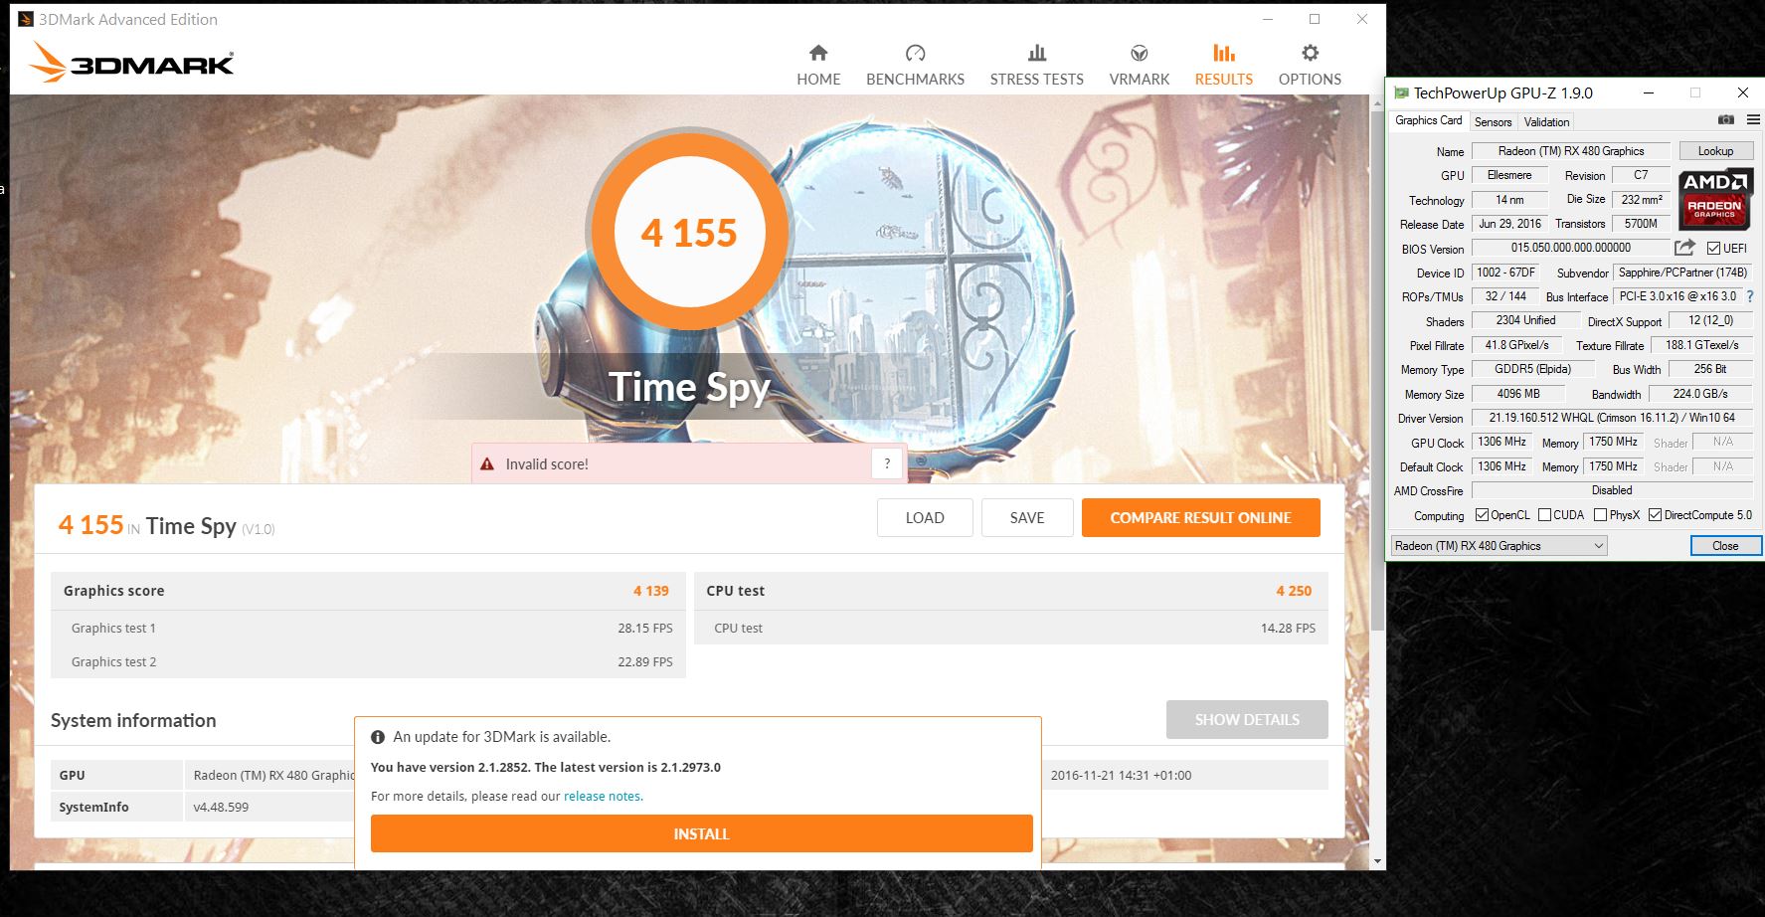Click the GPU-Z title bar app icon
The height and width of the screenshot is (917, 1765).
pos(1401,92)
